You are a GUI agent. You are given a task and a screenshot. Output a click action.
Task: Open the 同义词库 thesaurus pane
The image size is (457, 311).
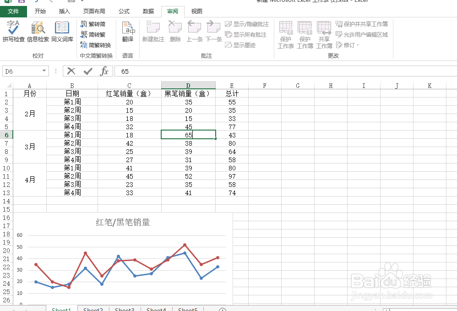(x=62, y=33)
